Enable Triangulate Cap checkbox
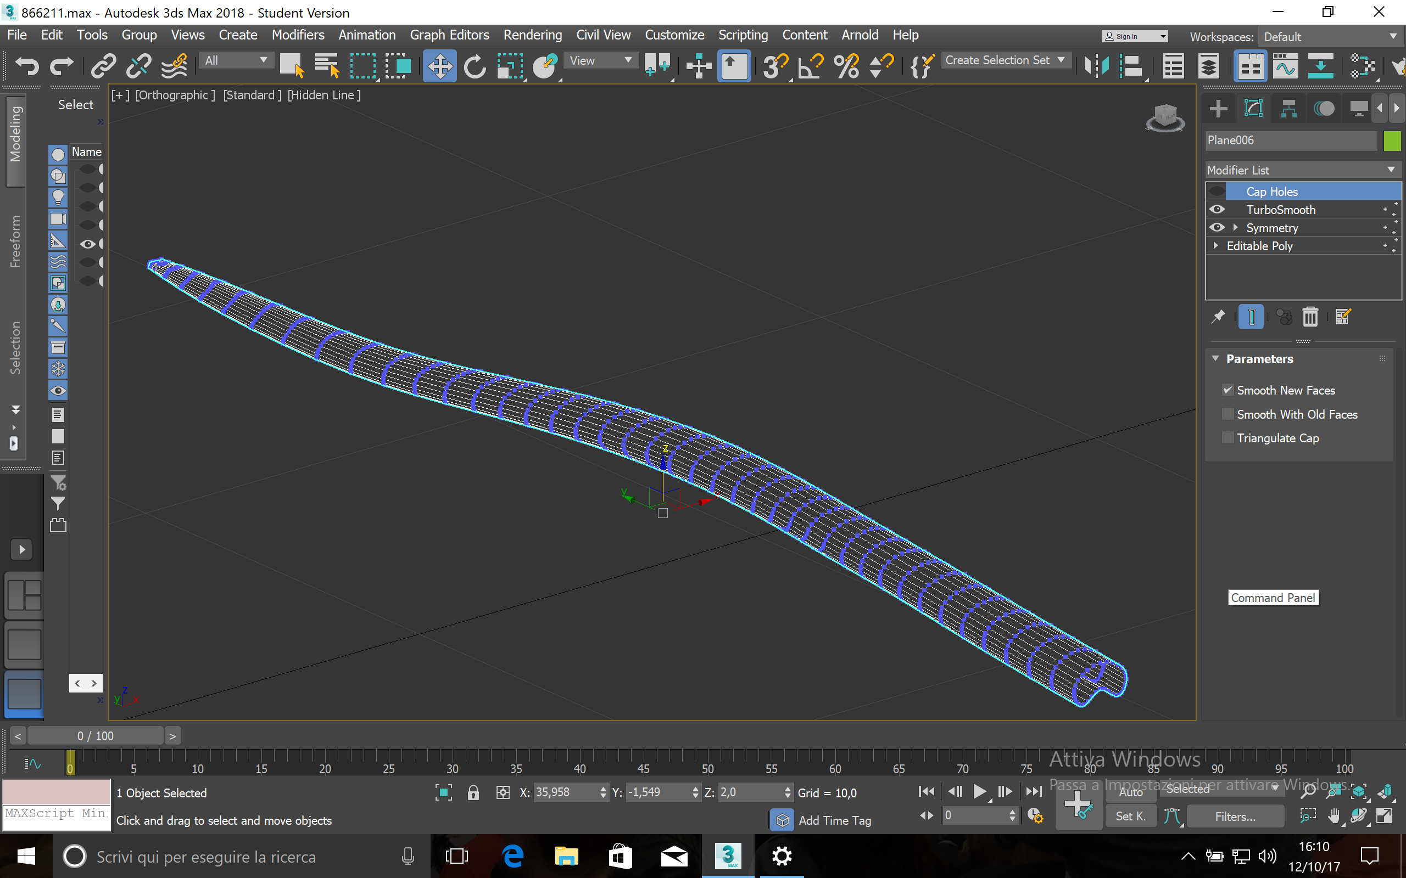 pos(1228,438)
